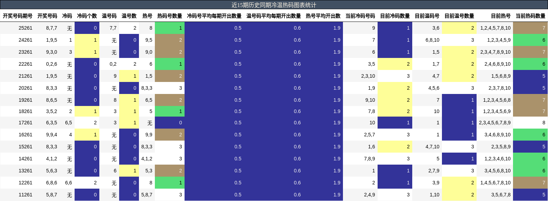Viewport: 548px width, 201px height.
Task: Click current hot numbers 3,5,6,7,8
Action: (x=501, y=195)
